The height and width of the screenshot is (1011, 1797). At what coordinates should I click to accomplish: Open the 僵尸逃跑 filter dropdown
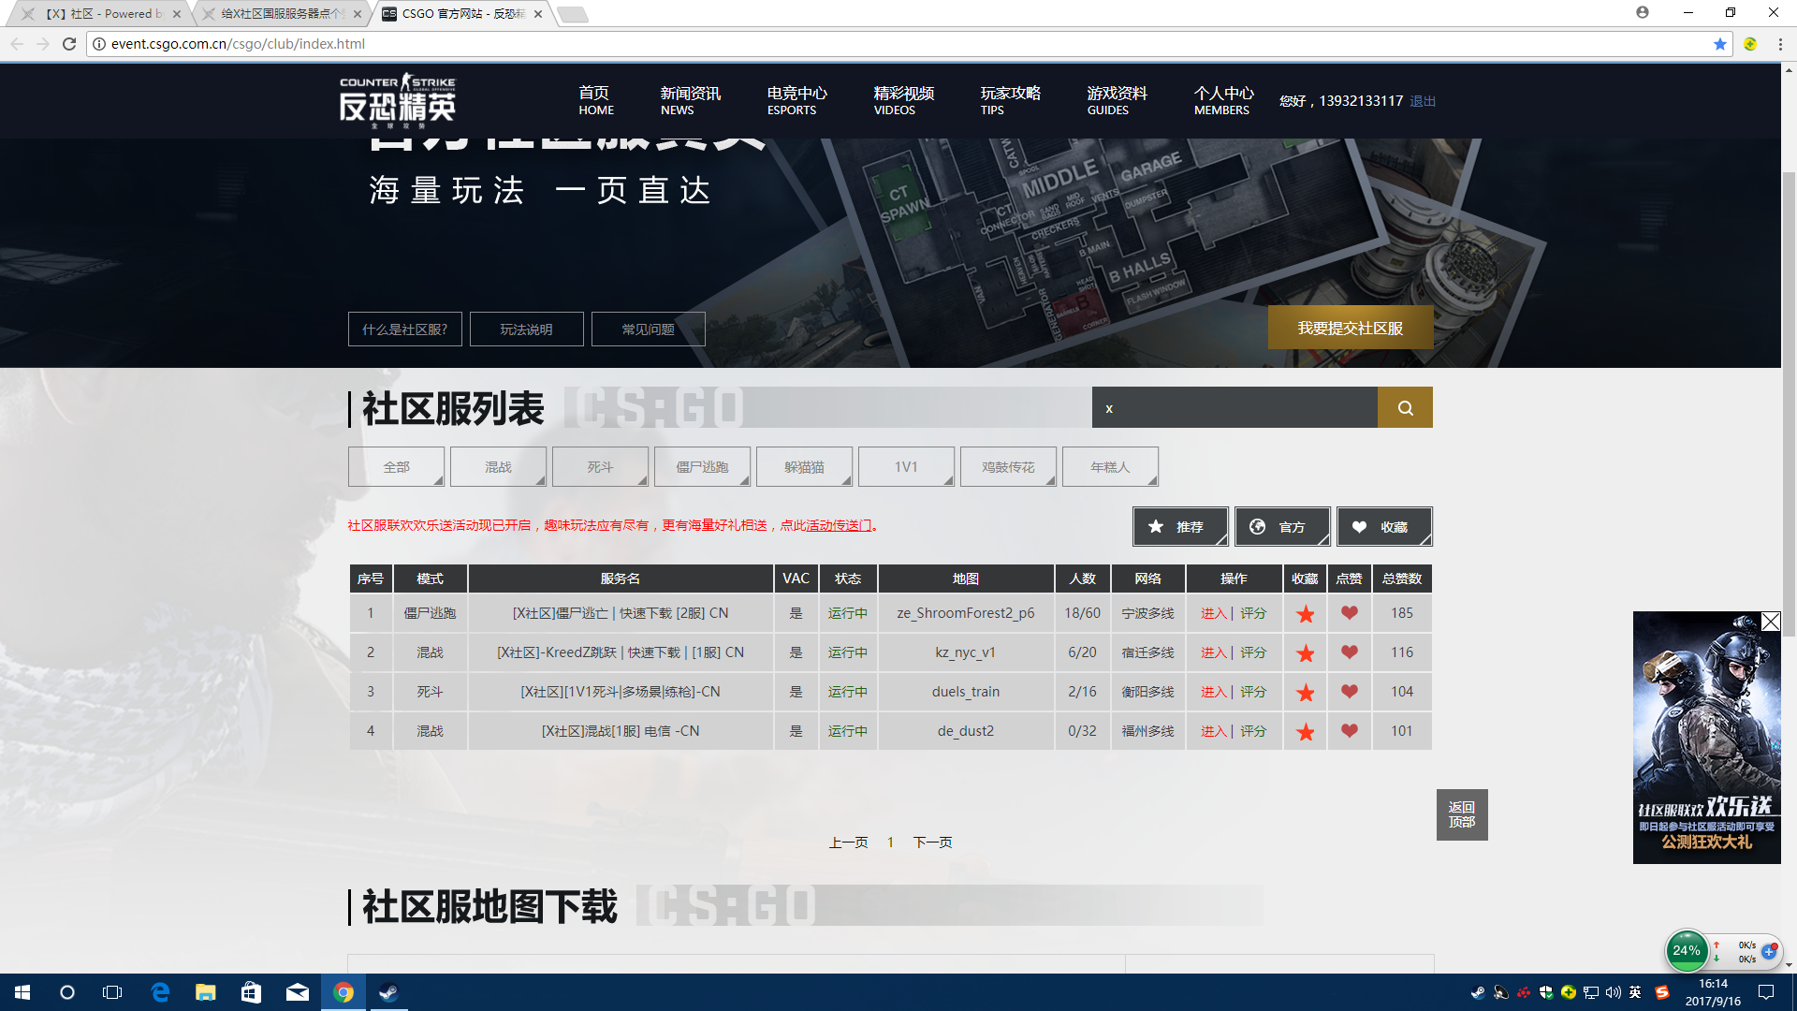[702, 466]
